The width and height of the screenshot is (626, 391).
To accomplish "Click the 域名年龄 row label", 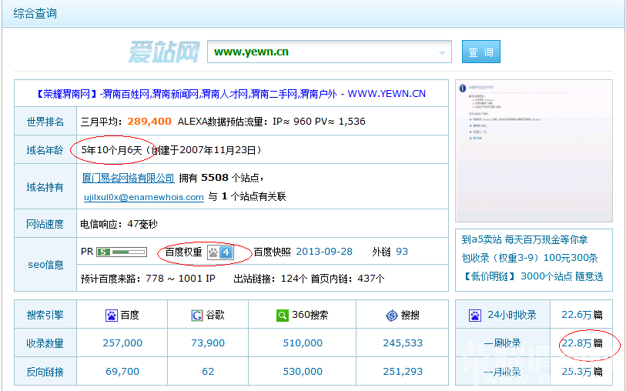I will coord(45,150).
